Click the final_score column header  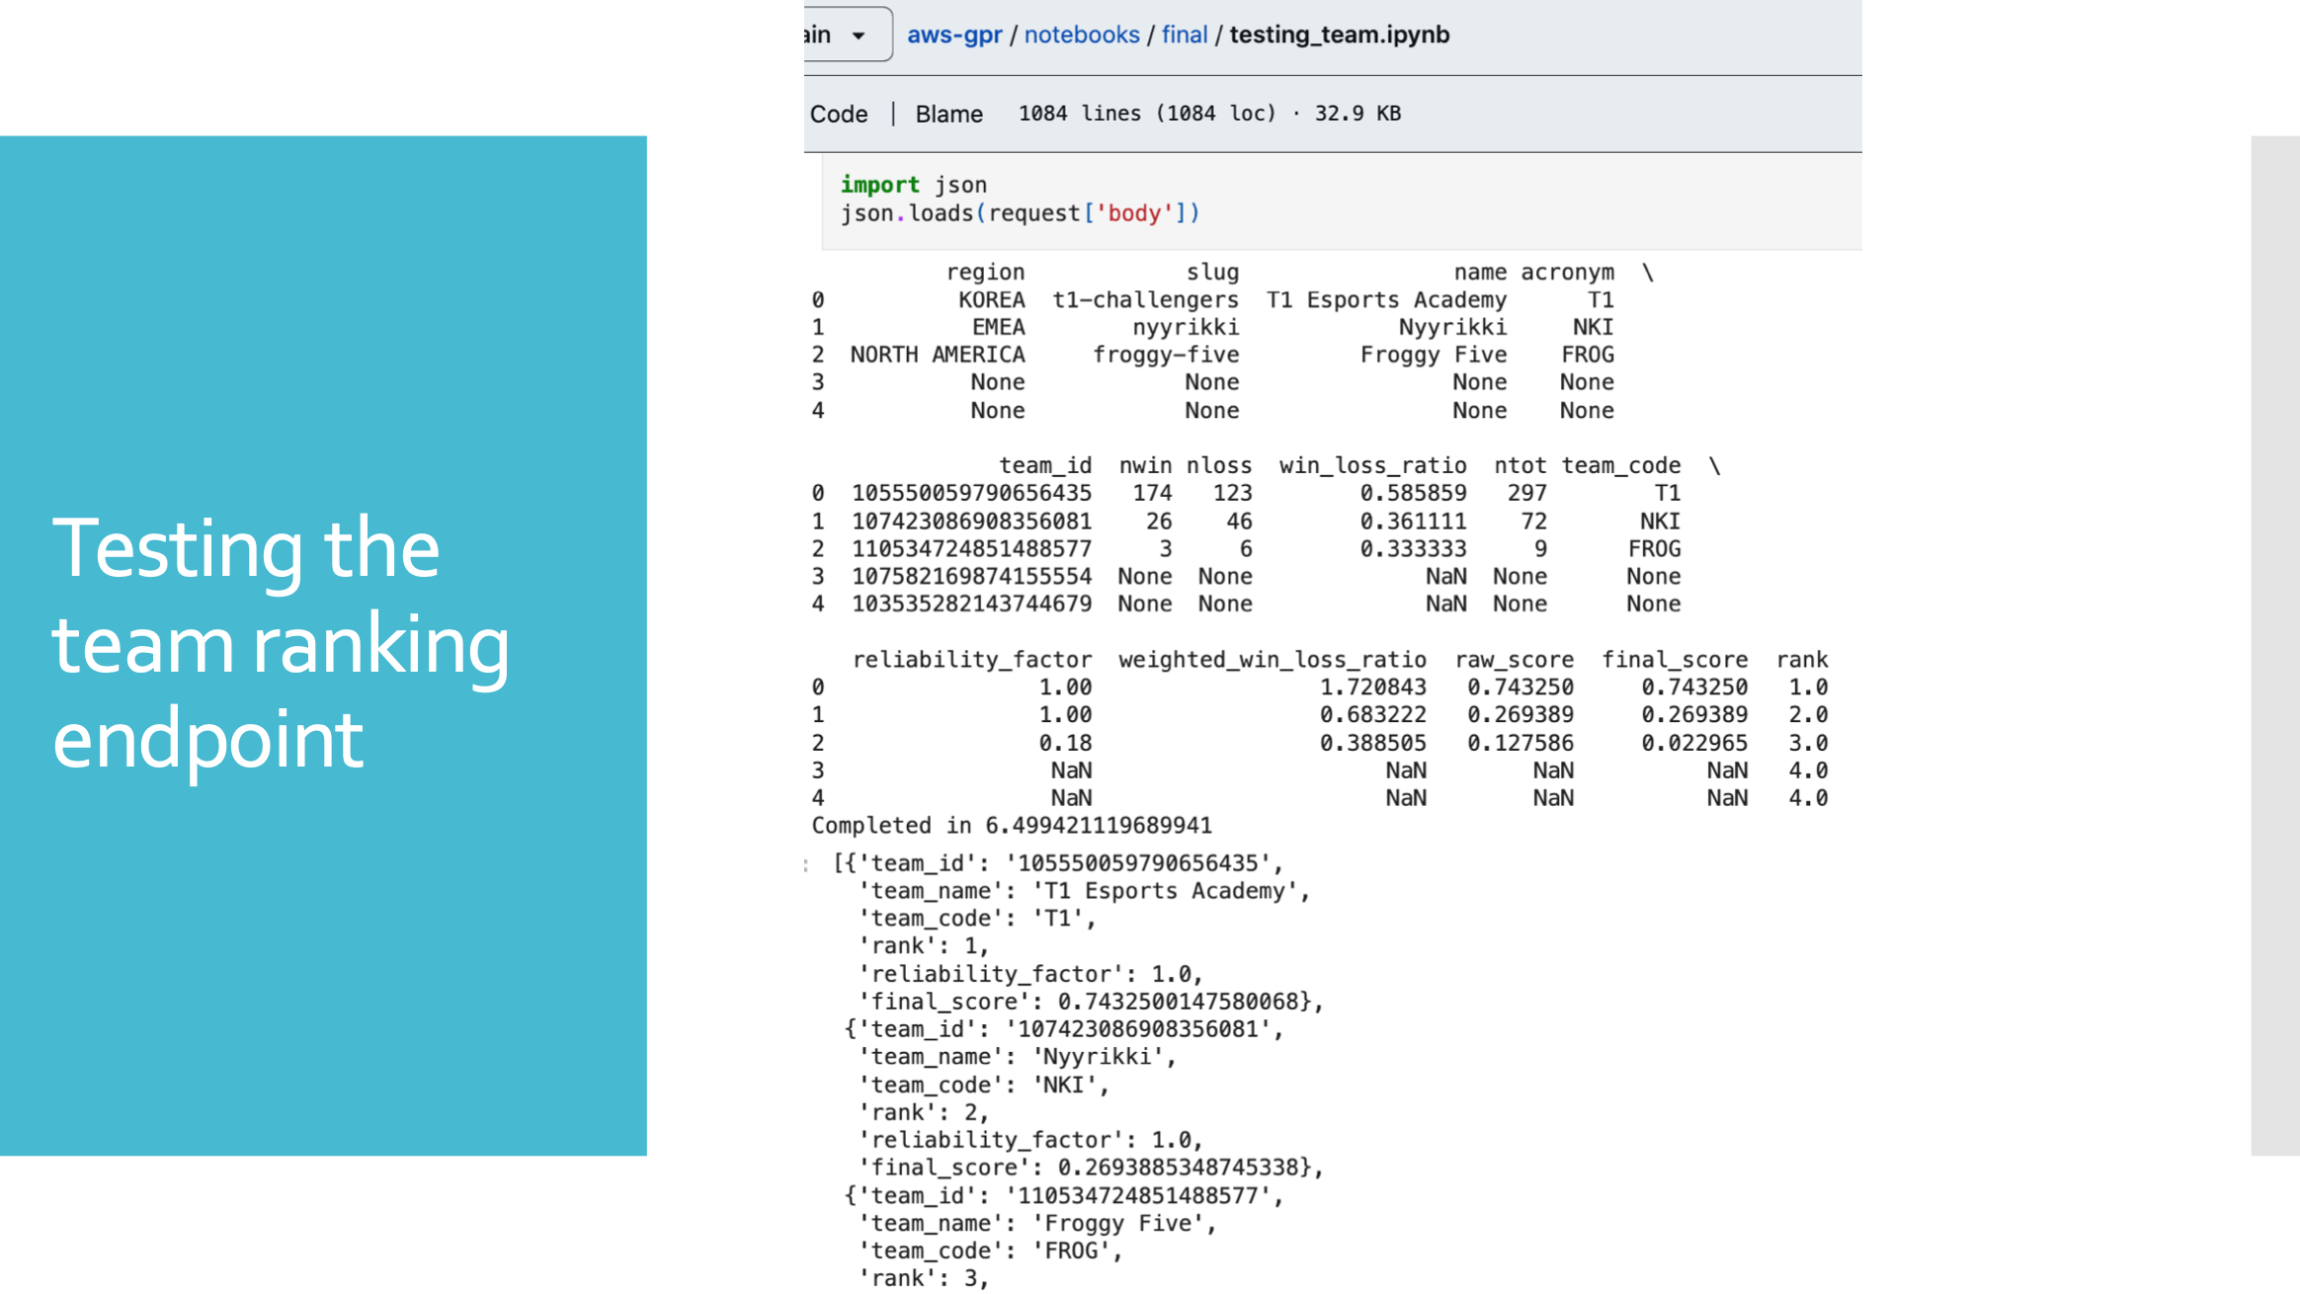coord(1674,659)
